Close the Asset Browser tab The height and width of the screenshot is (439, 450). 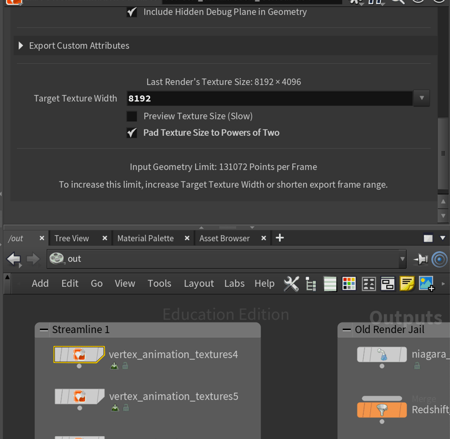tap(264, 238)
